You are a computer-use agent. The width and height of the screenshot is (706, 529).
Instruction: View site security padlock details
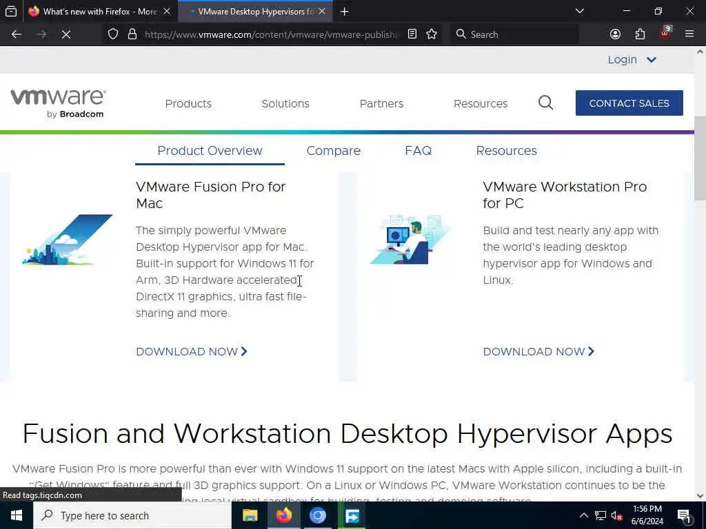[132, 34]
